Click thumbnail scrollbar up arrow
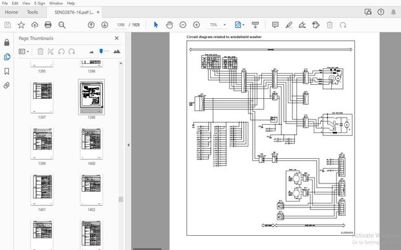This screenshot has height=250, width=401. tap(121, 63)
